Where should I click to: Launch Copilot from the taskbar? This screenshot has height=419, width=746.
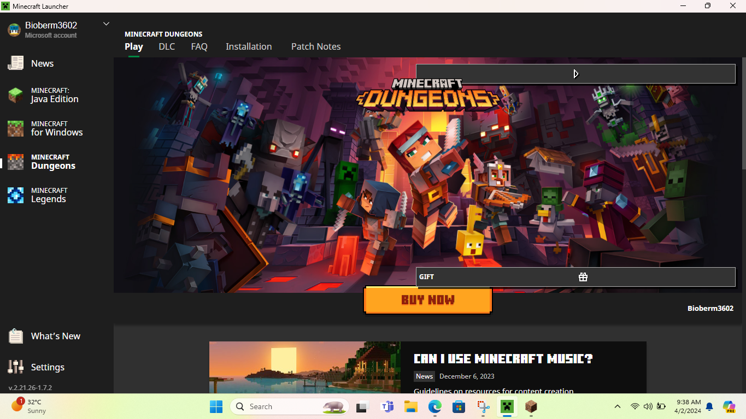click(729, 406)
